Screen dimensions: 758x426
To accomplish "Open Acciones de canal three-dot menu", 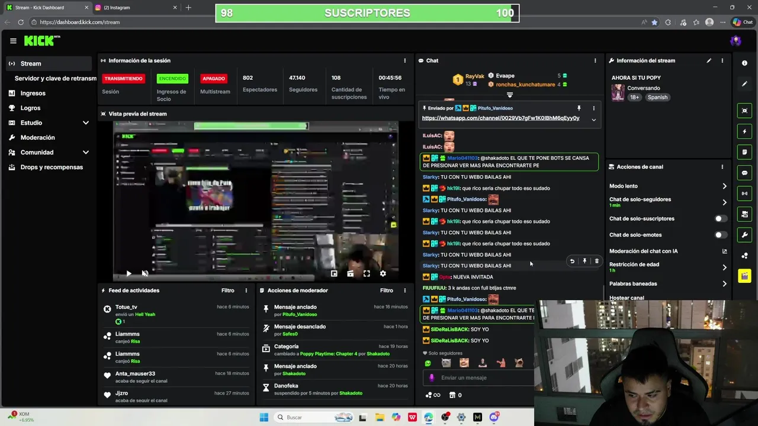I will (x=722, y=167).
